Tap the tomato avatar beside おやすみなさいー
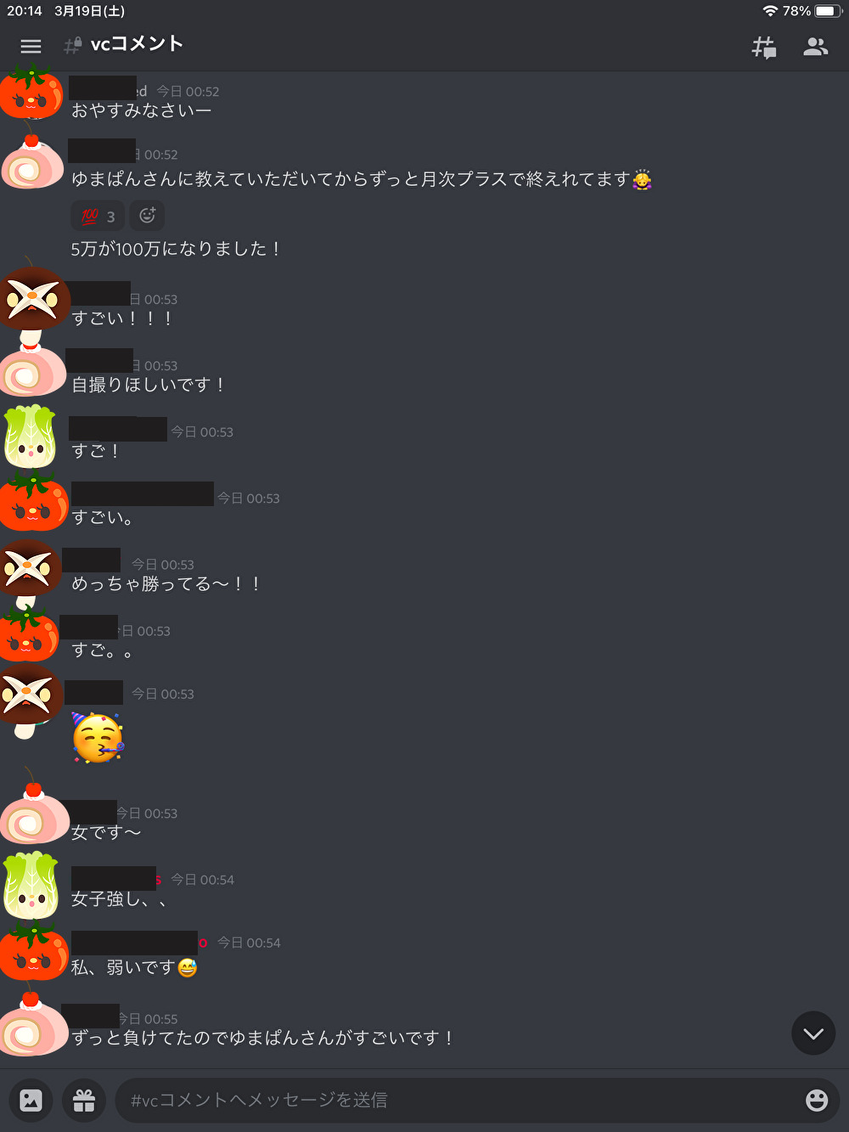Screen dimensions: 849x1132 (x=31, y=92)
